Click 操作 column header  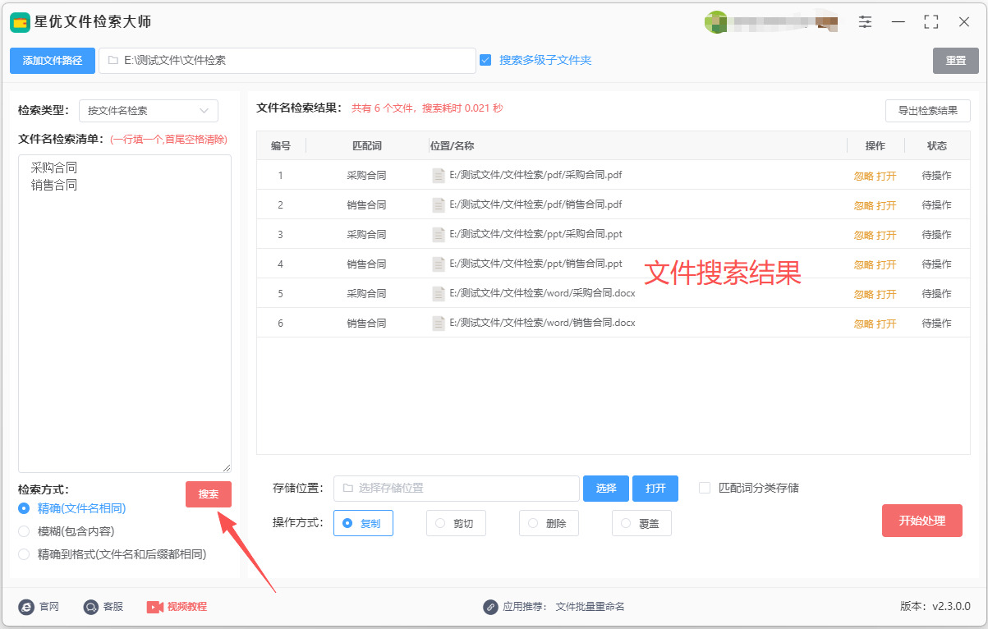pyautogui.click(x=875, y=146)
